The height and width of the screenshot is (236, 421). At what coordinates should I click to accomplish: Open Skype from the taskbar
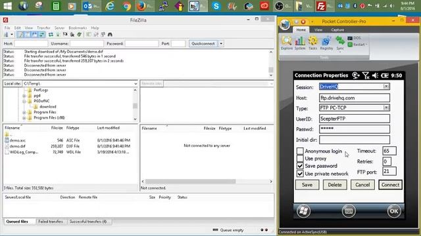(x=216, y=6)
